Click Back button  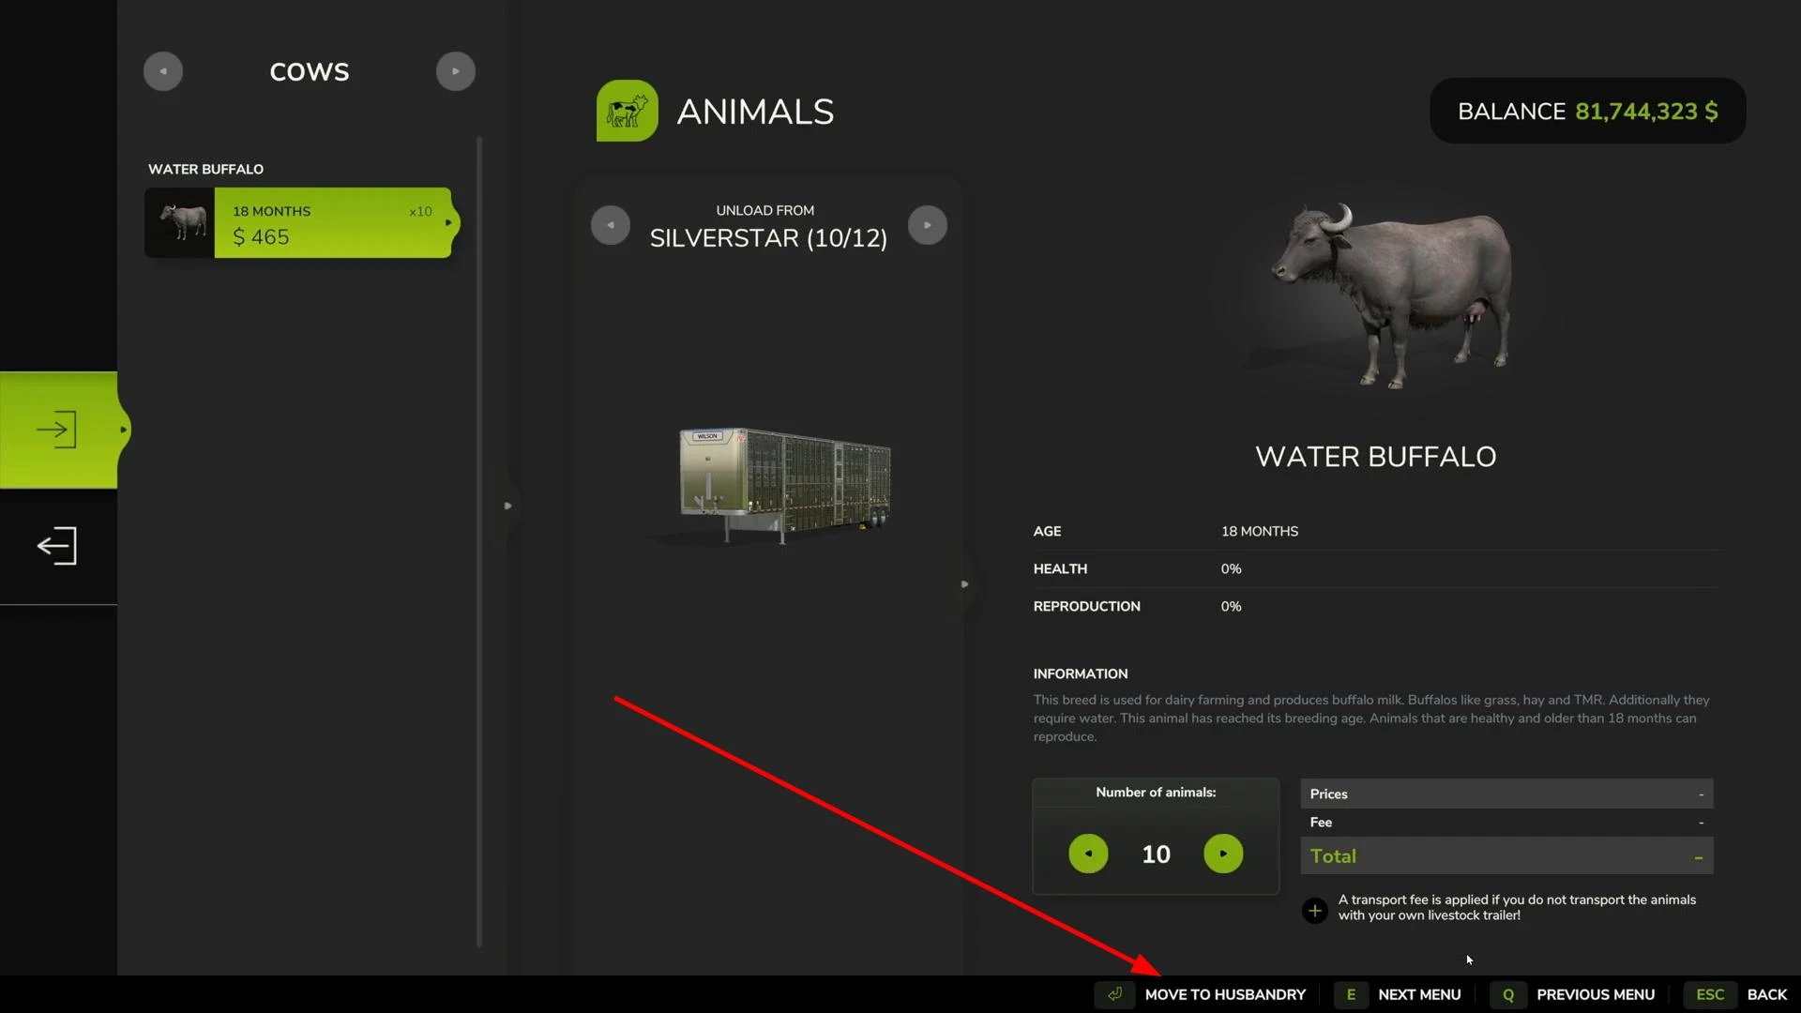[1767, 994]
